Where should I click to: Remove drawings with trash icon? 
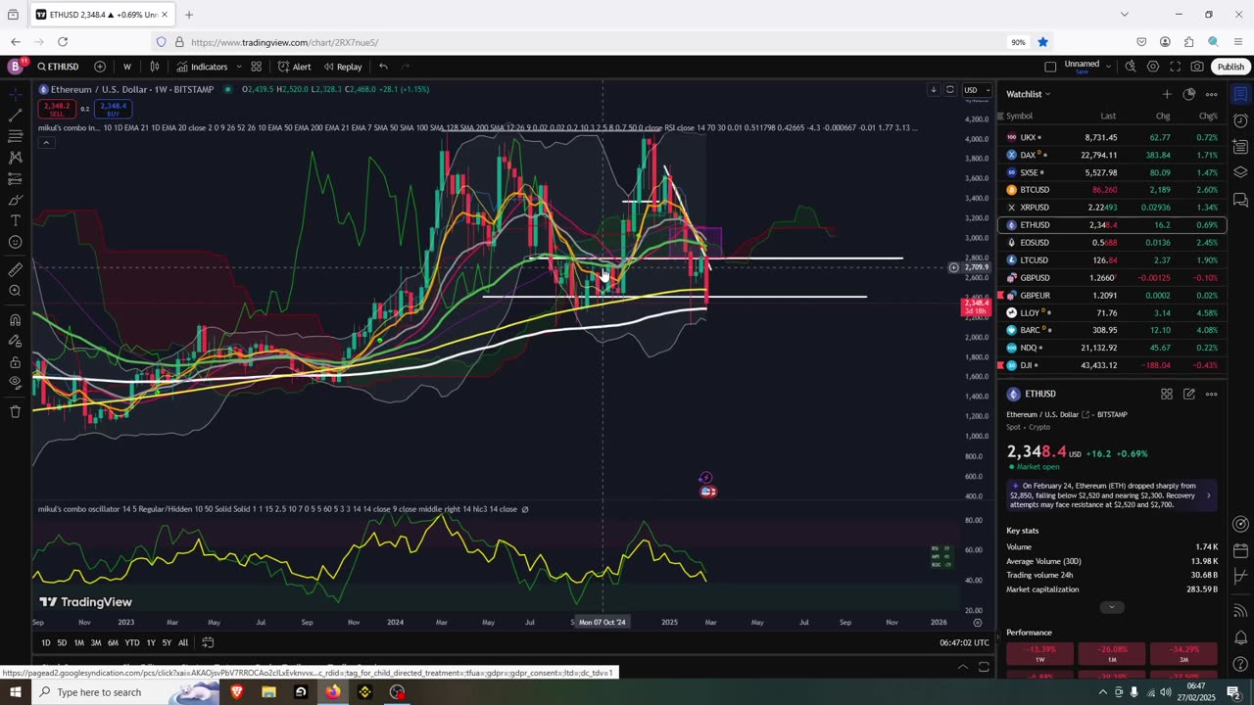click(x=15, y=411)
